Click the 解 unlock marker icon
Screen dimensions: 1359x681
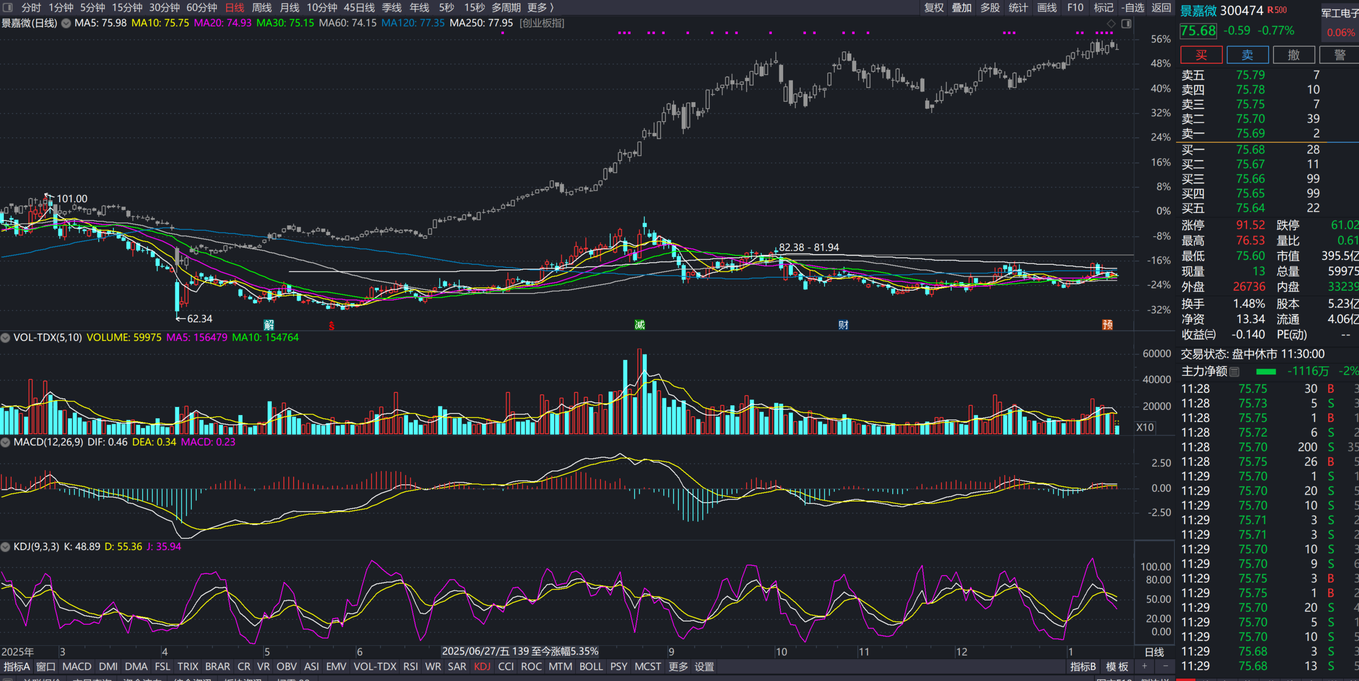pos(269,325)
